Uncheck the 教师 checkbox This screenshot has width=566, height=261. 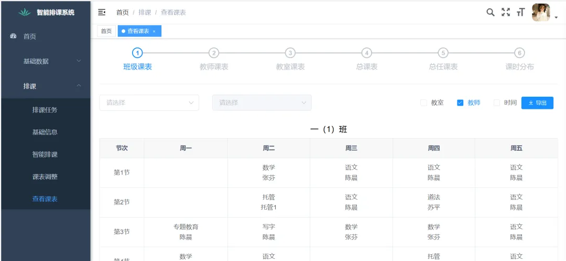460,103
